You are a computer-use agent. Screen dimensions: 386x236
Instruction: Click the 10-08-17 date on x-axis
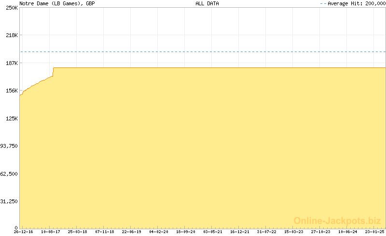coord(50,232)
